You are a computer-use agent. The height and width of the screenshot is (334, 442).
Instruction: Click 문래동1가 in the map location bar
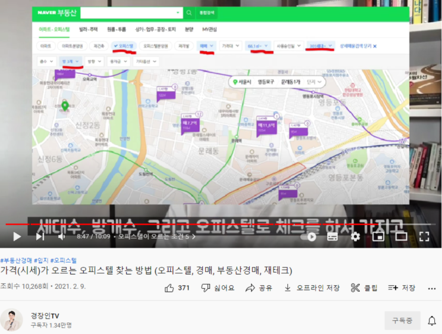[291, 82]
